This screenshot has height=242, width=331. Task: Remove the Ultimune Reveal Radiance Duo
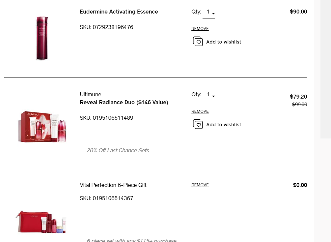pos(200,111)
